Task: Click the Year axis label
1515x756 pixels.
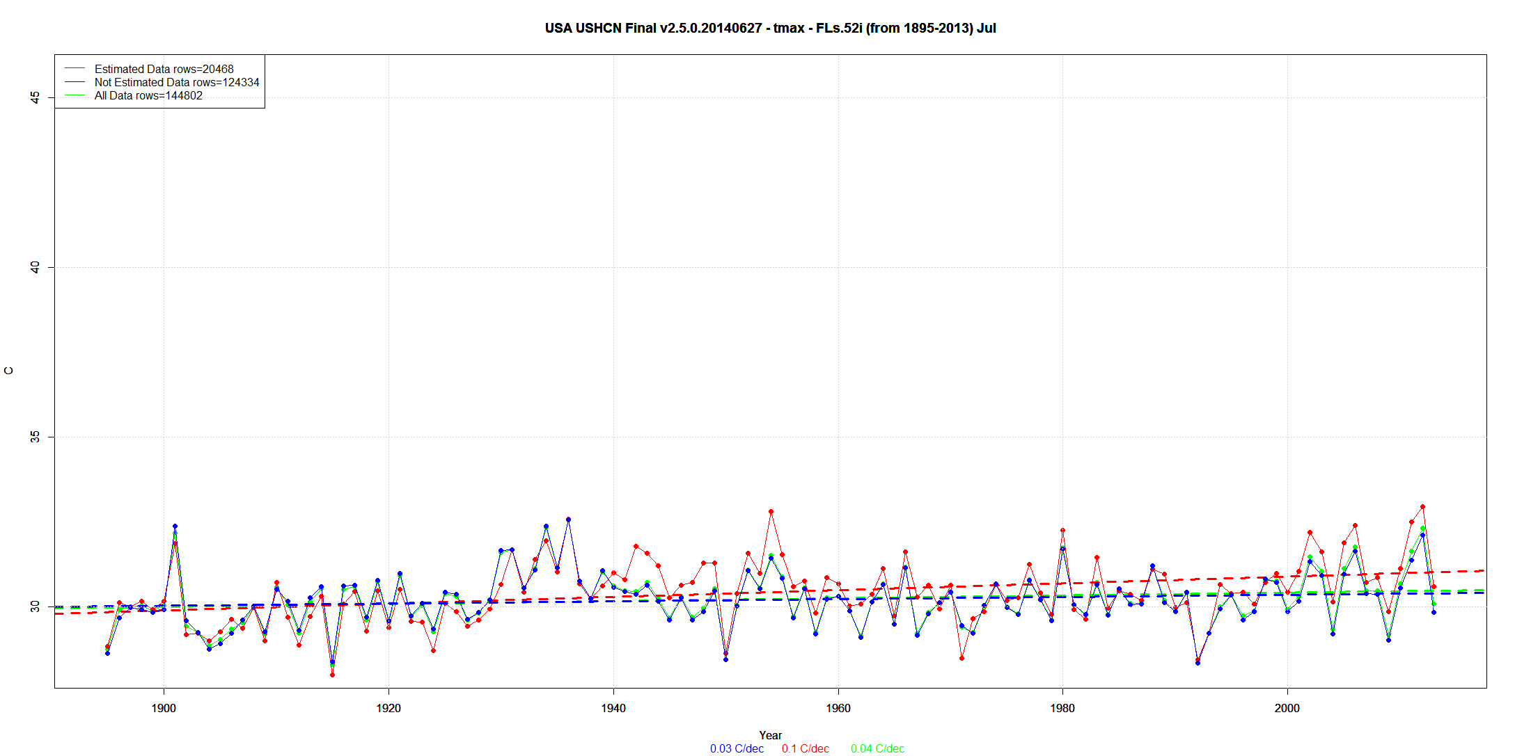Action: [x=770, y=735]
